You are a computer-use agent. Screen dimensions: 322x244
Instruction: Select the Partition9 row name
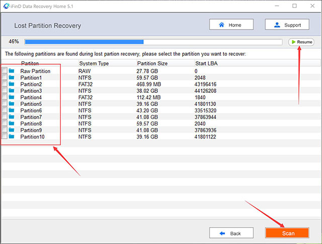[31, 130]
